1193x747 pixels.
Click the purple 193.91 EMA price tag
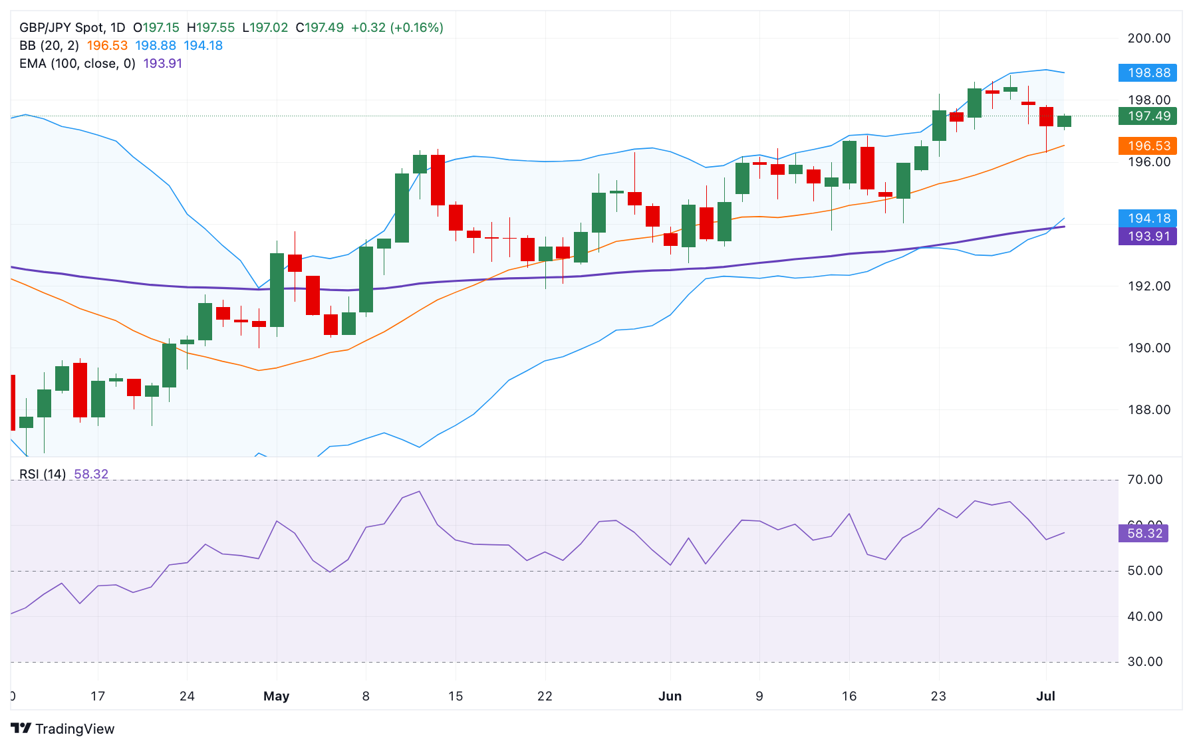point(1148,236)
